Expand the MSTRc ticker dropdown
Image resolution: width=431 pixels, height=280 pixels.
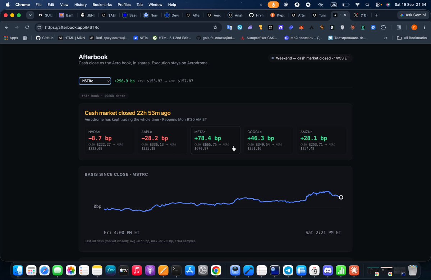point(95,81)
